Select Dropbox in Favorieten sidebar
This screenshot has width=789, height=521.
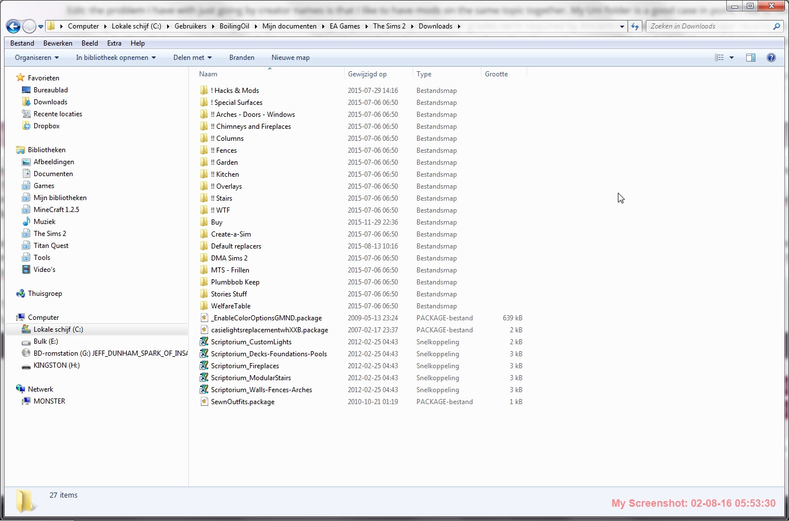tap(46, 126)
